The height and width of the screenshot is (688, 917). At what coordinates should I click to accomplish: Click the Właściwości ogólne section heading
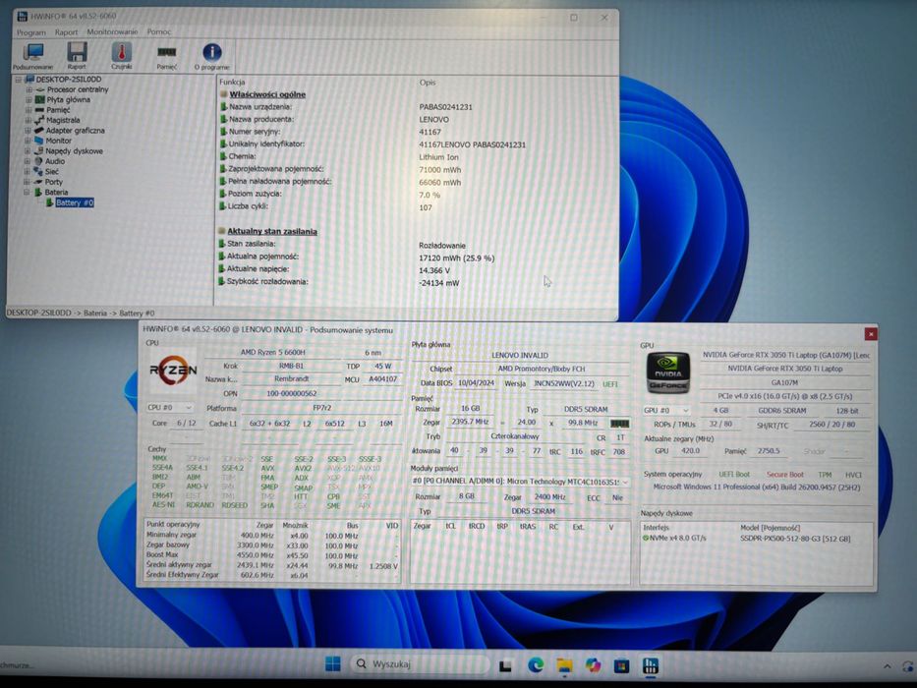[267, 94]
